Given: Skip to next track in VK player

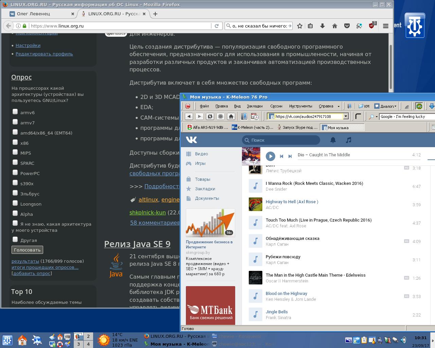Looking at the screenshot, I should [290, 156].
